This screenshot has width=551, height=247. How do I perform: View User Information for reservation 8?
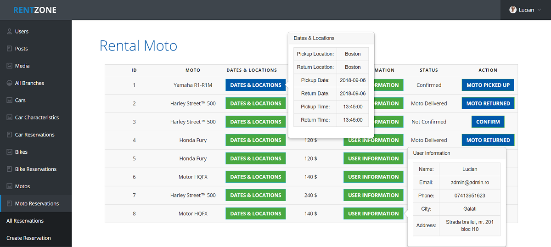click(373, 213)
